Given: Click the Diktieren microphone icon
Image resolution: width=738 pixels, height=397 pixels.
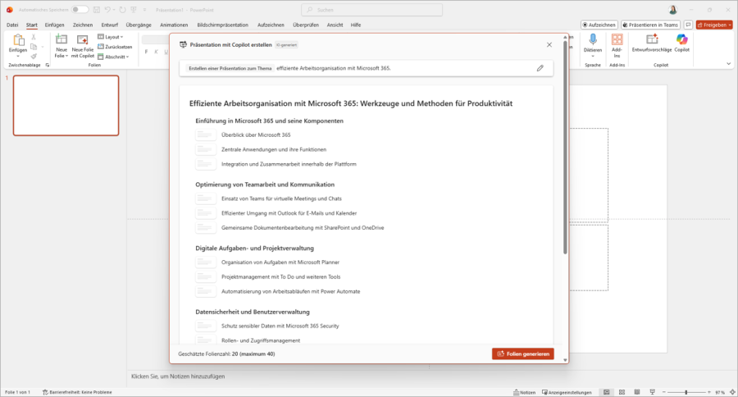Looking at the screenshot, I should (593, 39).
